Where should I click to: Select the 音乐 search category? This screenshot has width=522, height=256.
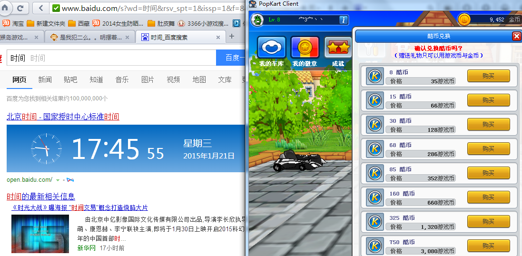pyautogui.click(x=122, y=79)
